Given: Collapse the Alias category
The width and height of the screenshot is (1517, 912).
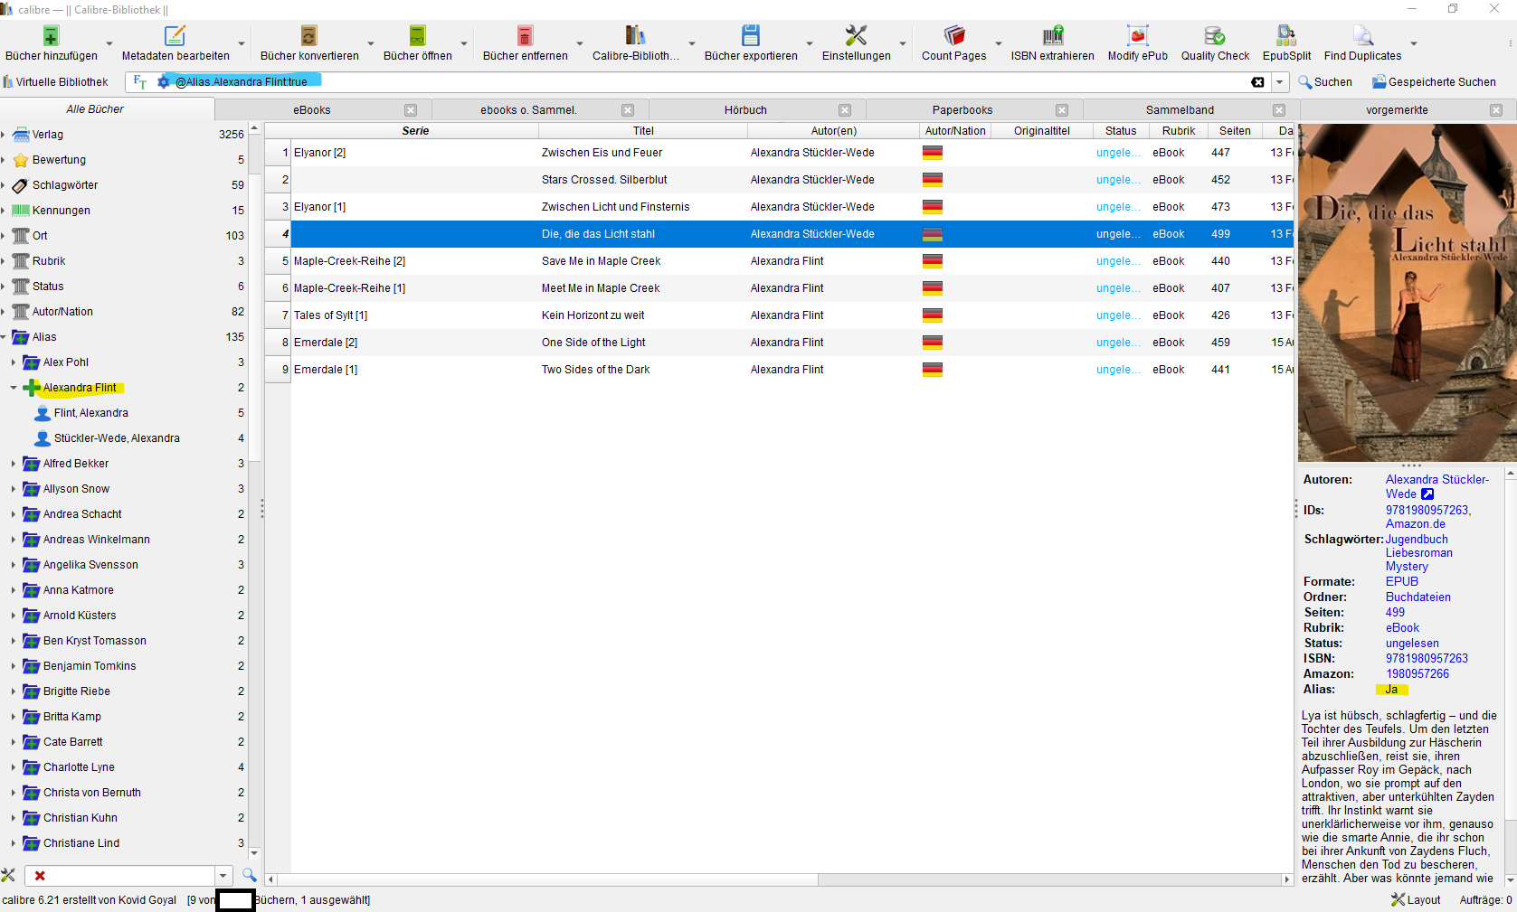Looking at the screenshot, I should click(4, 337).
